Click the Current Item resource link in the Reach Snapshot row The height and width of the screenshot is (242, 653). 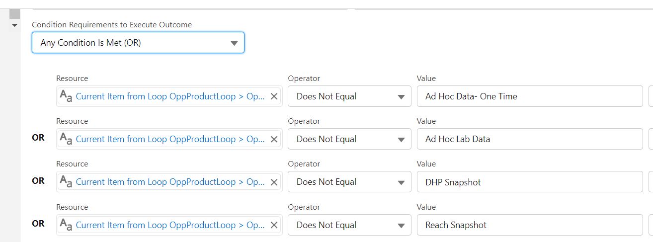[x=170, y=225]
